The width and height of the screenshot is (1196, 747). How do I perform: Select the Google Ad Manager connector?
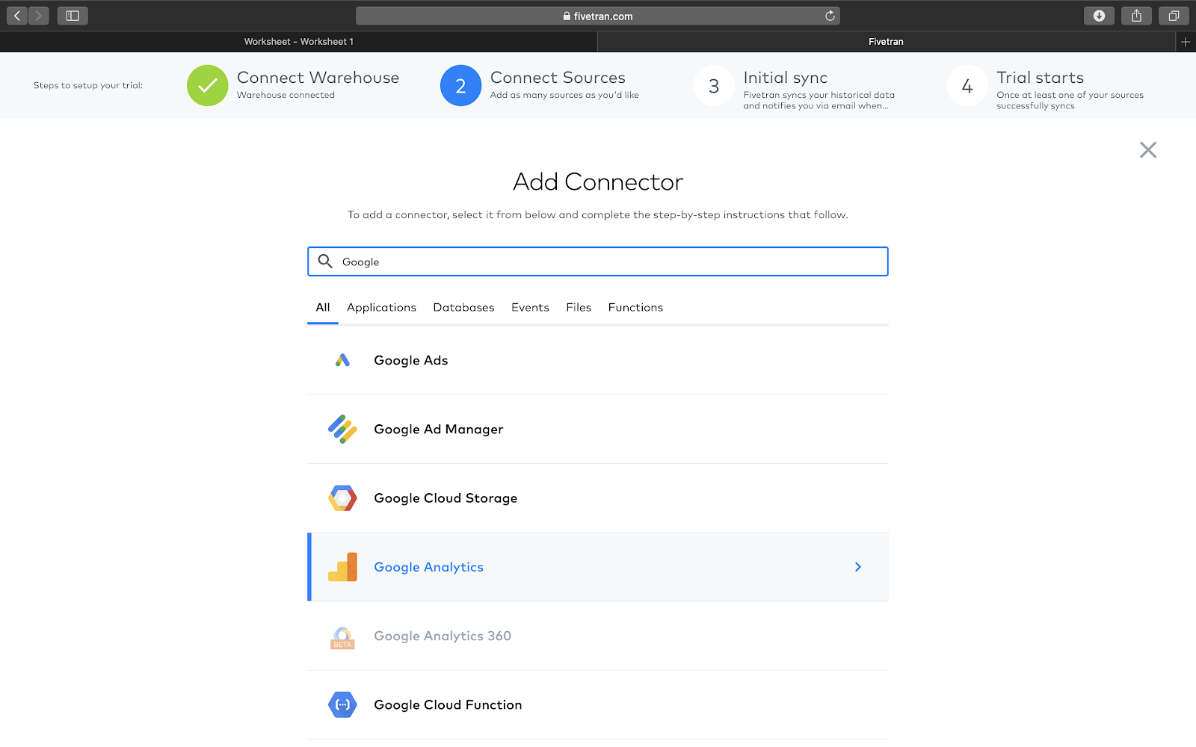[598, 430]
